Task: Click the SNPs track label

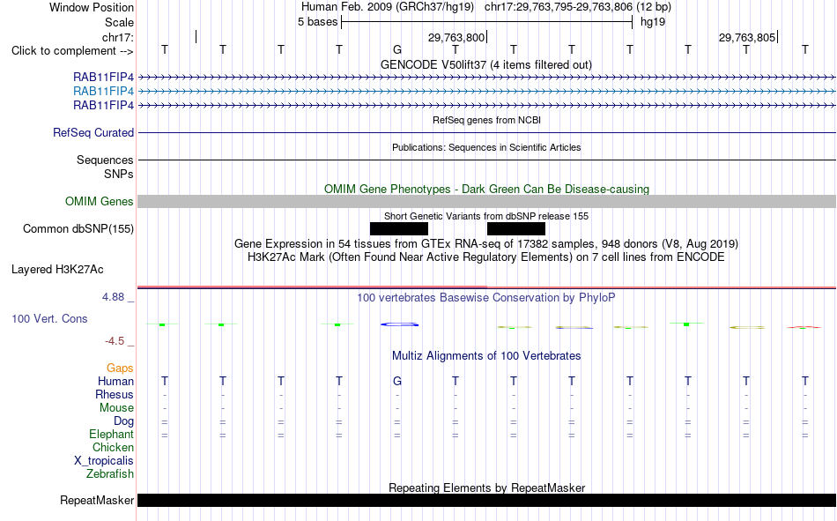Action: 119,174
